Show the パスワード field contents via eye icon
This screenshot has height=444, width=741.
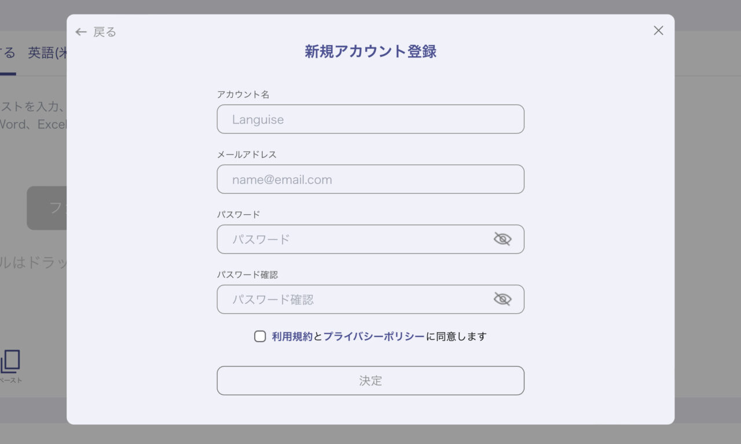click(x=502, y=238)
